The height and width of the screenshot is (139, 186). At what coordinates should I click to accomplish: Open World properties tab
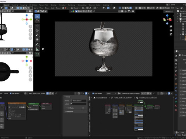click(x=176, y=75)
